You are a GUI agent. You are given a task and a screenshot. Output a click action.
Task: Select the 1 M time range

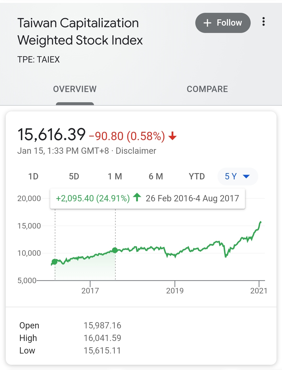pos(115,177)
